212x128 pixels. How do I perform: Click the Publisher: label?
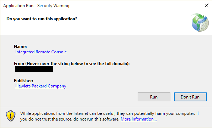[23, 81]
